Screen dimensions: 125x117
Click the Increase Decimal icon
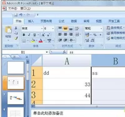87,40
